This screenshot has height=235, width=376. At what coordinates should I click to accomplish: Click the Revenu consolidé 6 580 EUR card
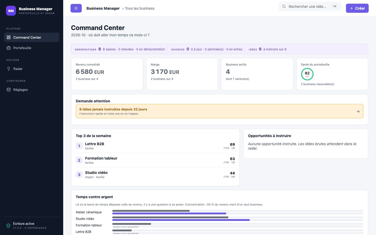coord(107,74)
